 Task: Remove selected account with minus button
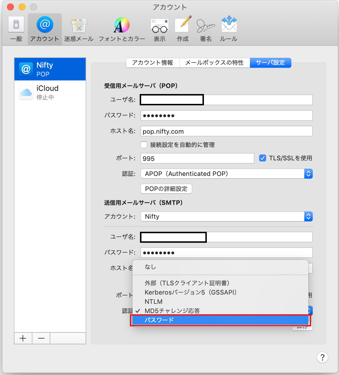(41, 338)
